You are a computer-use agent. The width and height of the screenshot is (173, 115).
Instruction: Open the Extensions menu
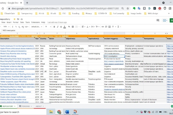[x=35, y=22]
